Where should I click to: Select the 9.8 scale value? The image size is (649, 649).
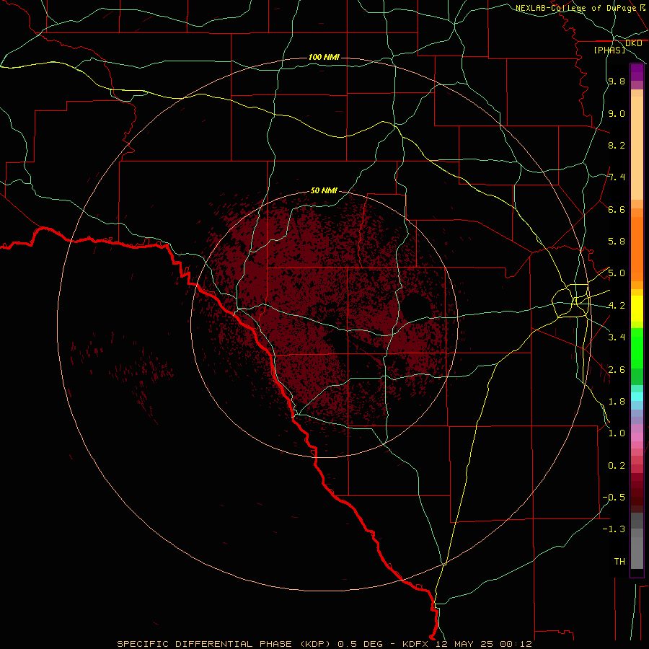pos(617,81)
